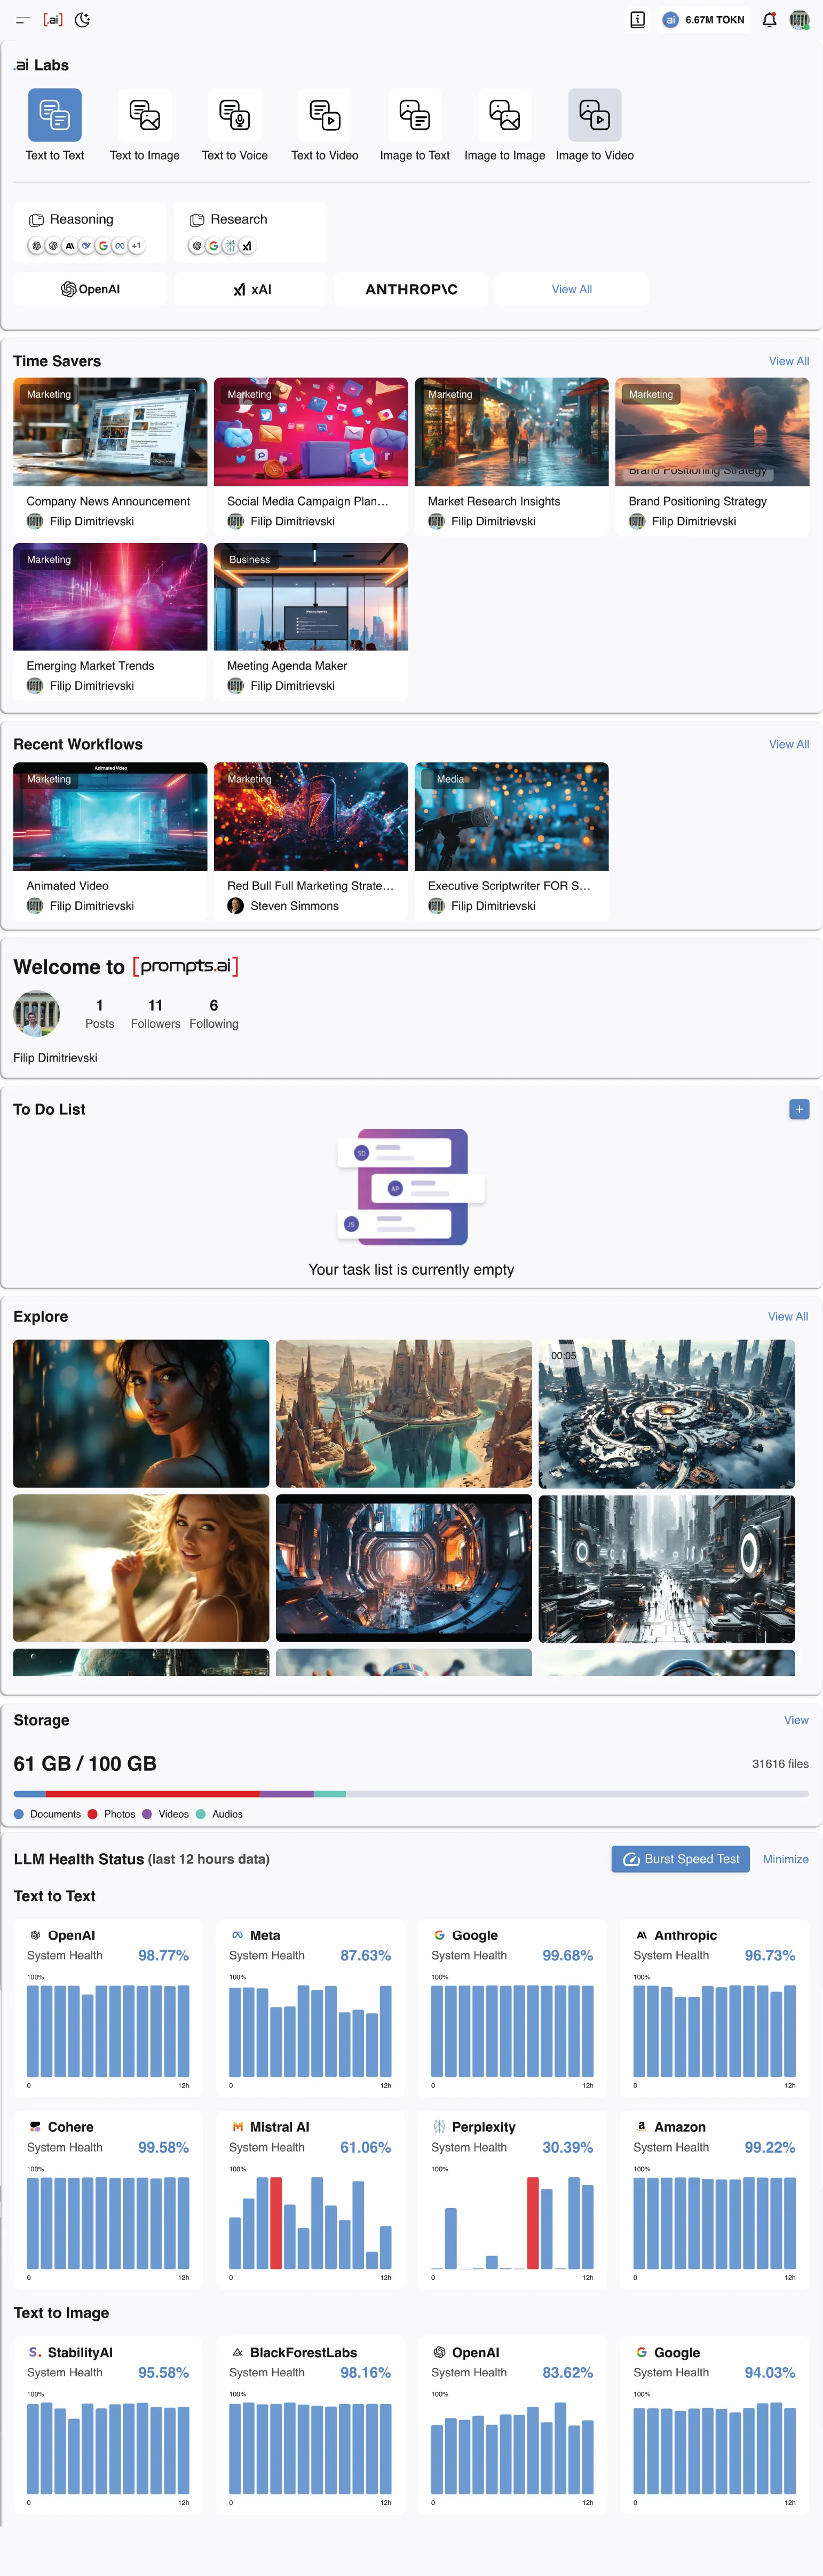Play the 00:05 Explore video thumbnail

point(667,1413)
